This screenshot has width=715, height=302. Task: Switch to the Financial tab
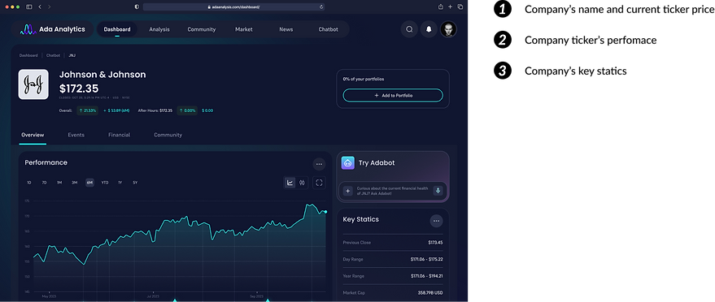pyautogui.click(x=119, y=135)
